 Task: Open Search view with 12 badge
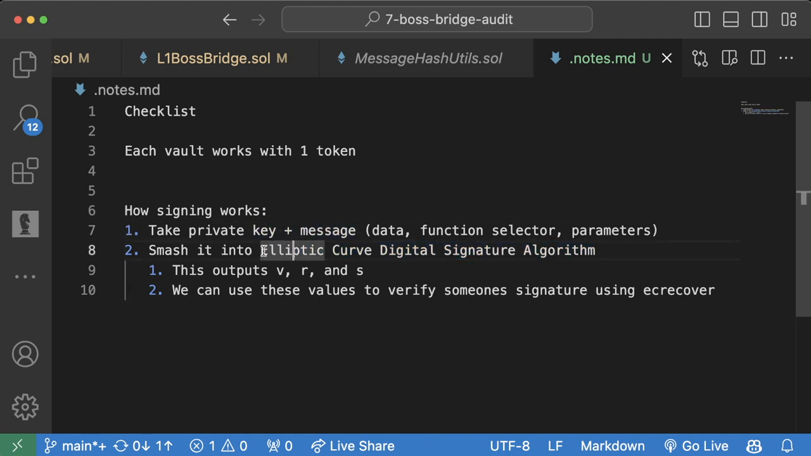(x=27, y=118)
